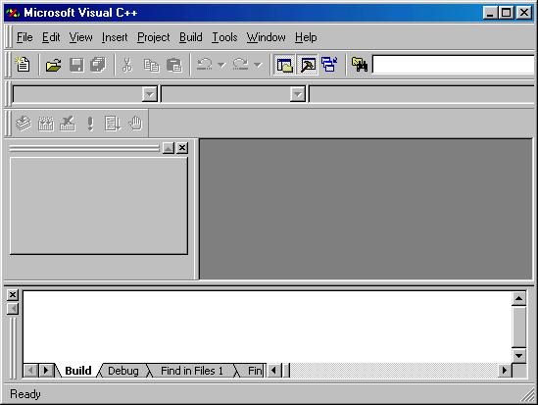
Task: Open the Build menu
Action: point(191,37)
